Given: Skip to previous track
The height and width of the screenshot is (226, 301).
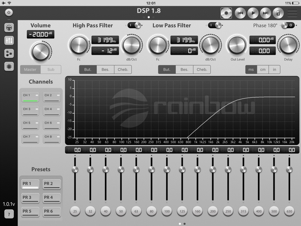Looking at the screenshot, I should pos(240,13).
